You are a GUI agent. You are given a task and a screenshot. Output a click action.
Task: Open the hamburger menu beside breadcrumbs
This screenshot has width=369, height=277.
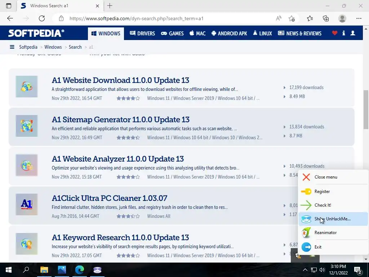[x=12, y=47]
